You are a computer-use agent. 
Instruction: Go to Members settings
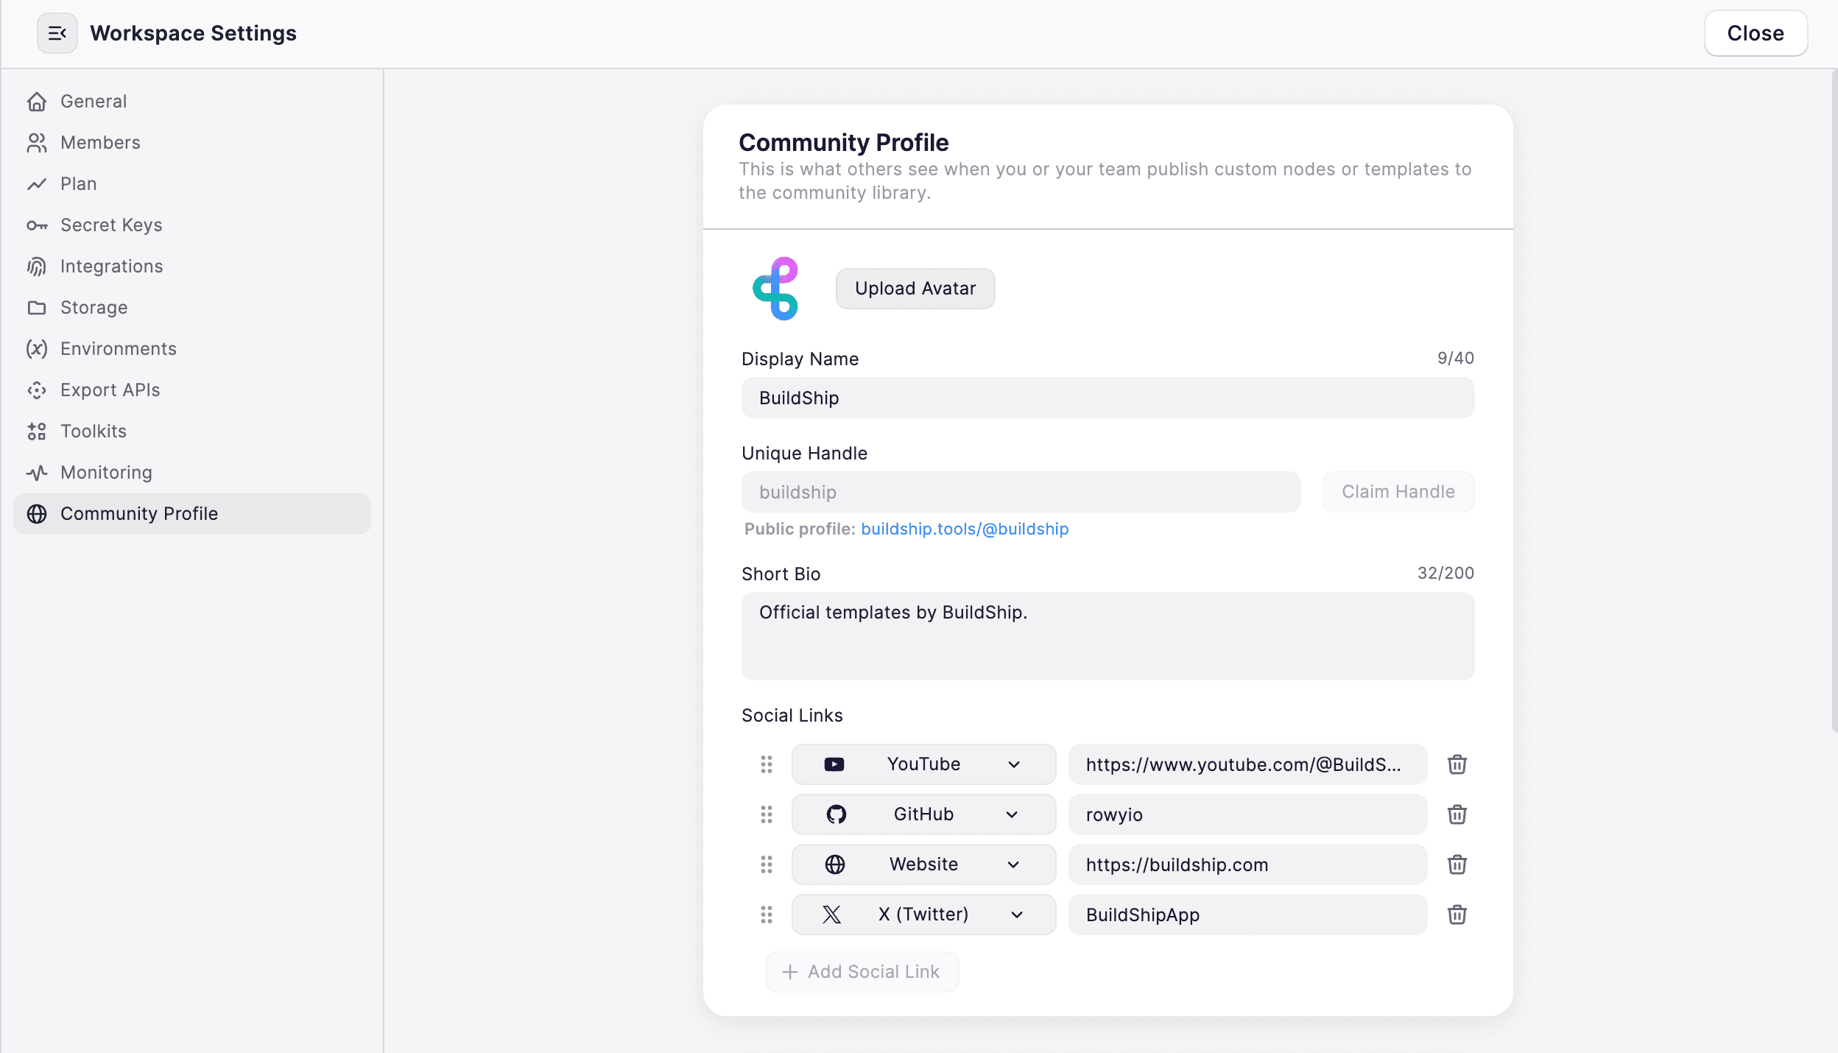pyautogui.click(x=191, y=143)
